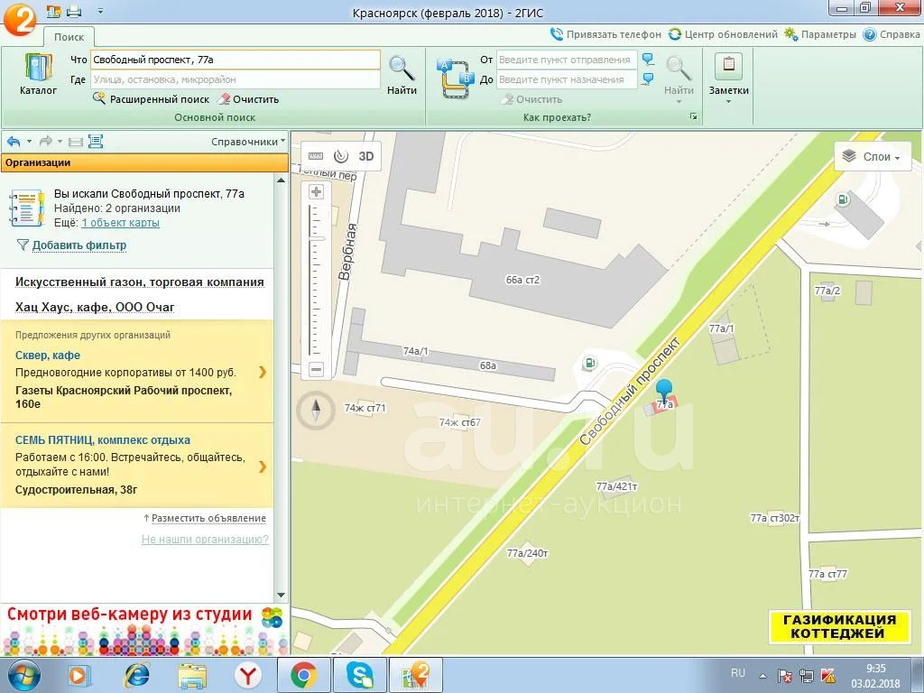Click the route Найти magnifier icon
This screenshot has width=924, height=693.
pyautogui.click(x=679, y=69)
